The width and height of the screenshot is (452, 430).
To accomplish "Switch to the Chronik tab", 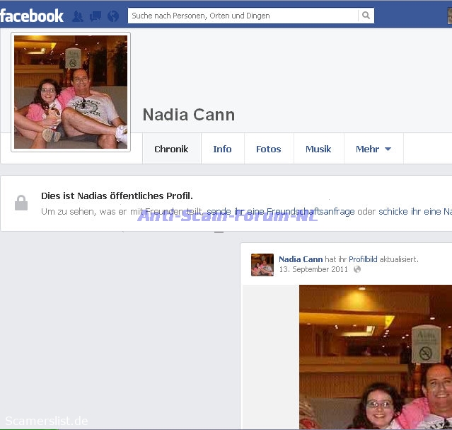I will point(171,149).
